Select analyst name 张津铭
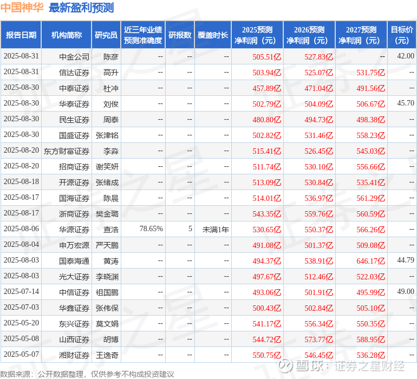The image size is (417, 379). tap(107, 135)
